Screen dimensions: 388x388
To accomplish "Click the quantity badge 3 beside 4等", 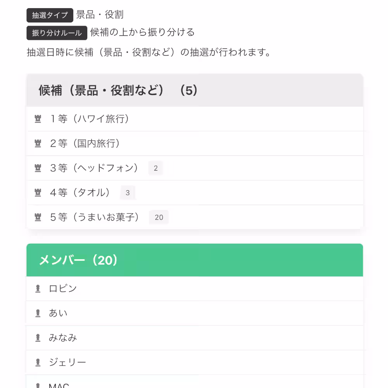I will (128, 192).
